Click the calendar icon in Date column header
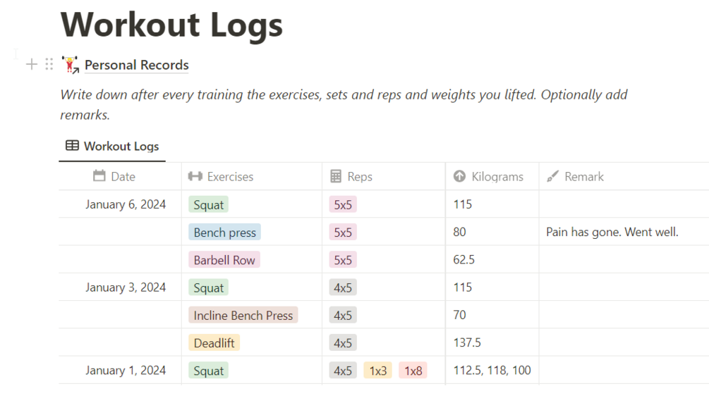709x396 pixels. [99, 176]
